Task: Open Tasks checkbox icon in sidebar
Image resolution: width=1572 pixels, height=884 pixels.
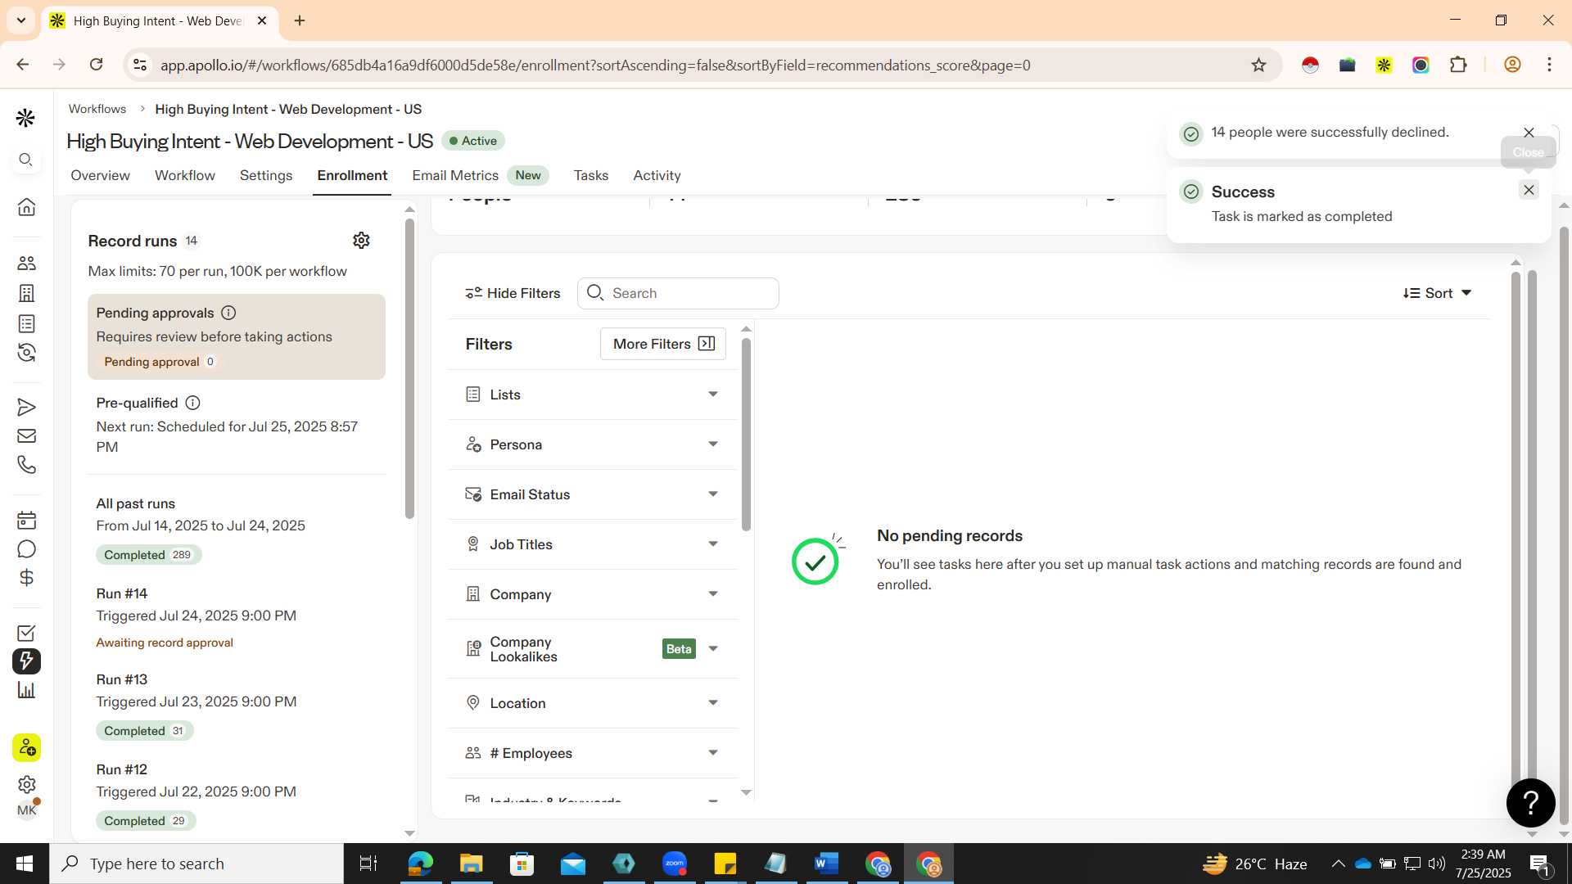Action: tap(26, 633)
